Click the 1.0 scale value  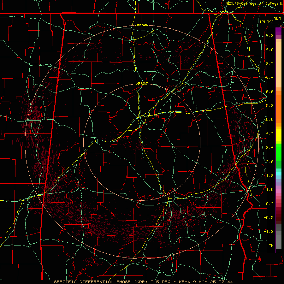(x=270, y=190)
